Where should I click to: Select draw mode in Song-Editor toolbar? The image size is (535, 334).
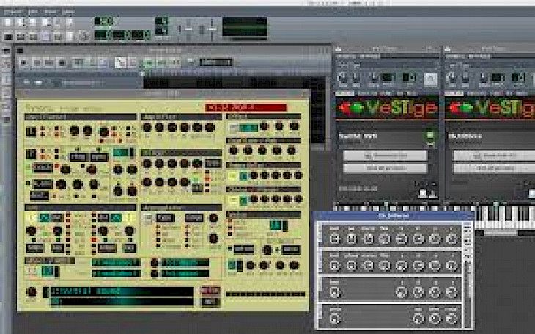click(x=119, y=62)
